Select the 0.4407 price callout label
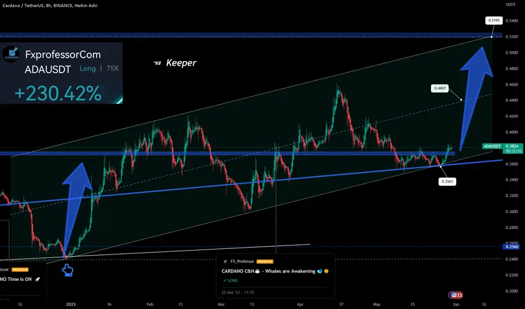The height and width of the screenshot is (309, 525). pos(439,88)
